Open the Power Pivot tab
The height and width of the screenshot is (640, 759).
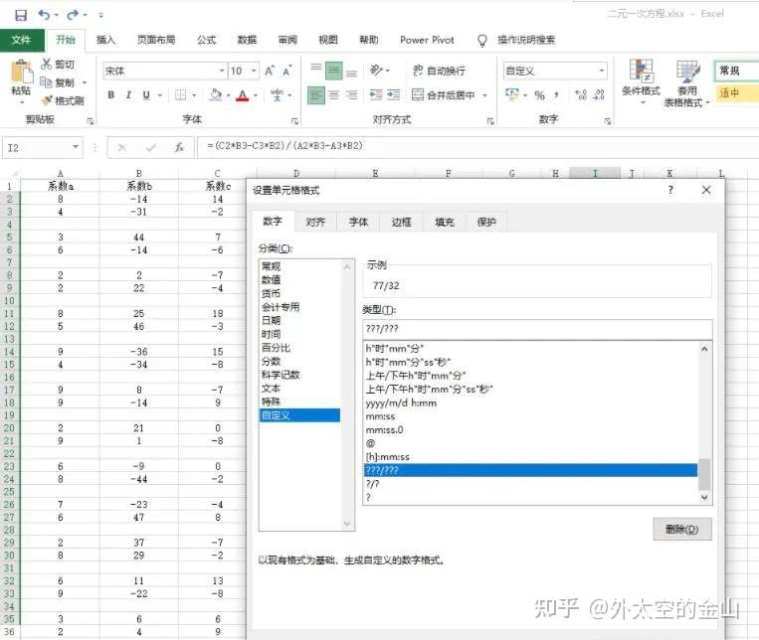click(427, 40)
